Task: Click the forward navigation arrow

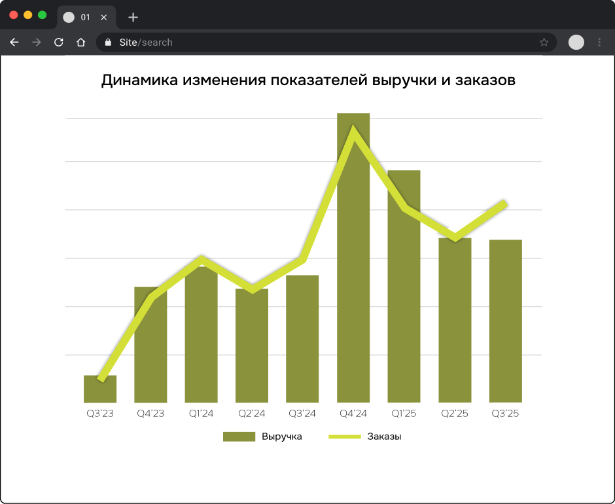Action: click(37, 43)
